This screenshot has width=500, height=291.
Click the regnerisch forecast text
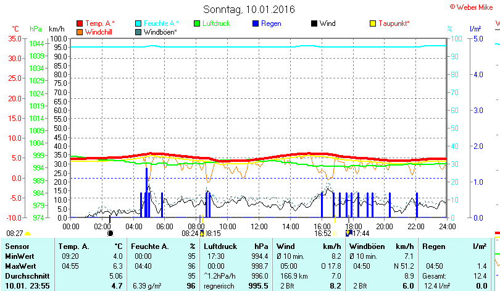pyautogui.click(x=219, y=286)
